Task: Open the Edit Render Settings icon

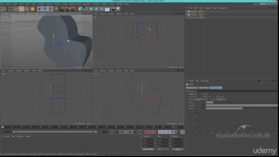Action: point(74,9)
